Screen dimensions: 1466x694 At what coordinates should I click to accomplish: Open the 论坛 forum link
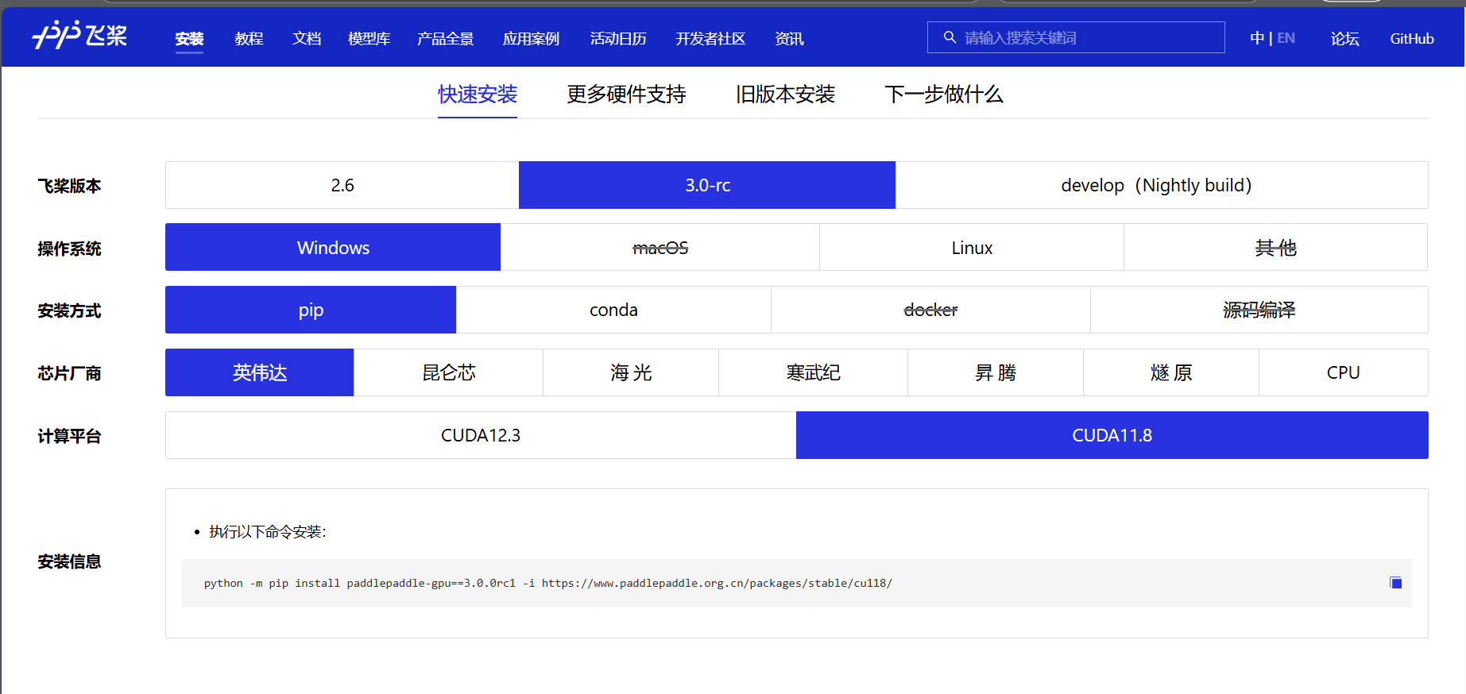(x=1344, y=38)
